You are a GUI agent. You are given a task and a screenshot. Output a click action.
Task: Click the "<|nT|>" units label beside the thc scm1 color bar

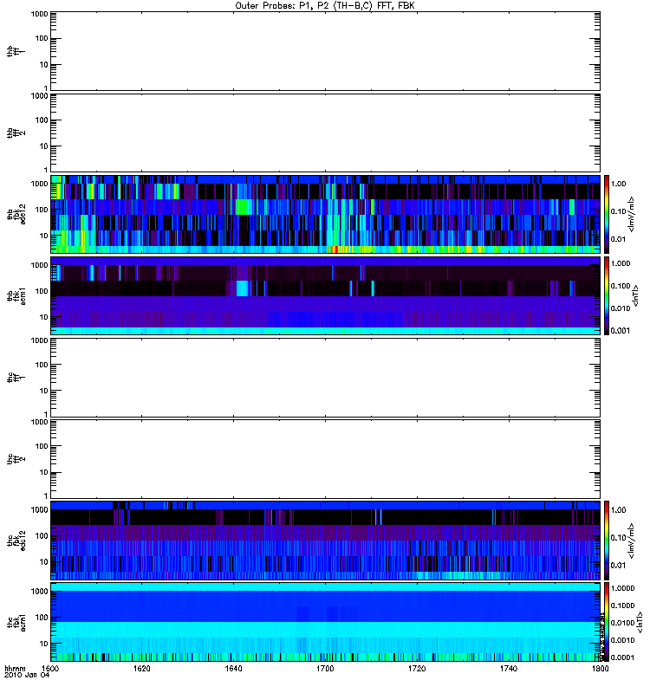pyautogui.click(x=639, y=622)
